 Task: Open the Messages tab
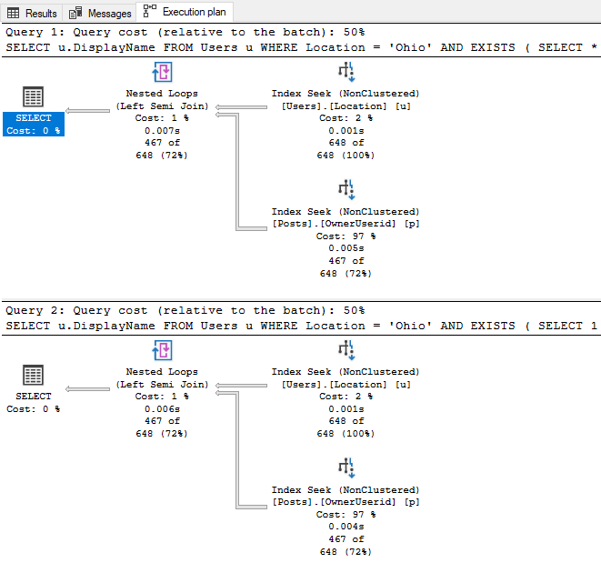point(101,13)
